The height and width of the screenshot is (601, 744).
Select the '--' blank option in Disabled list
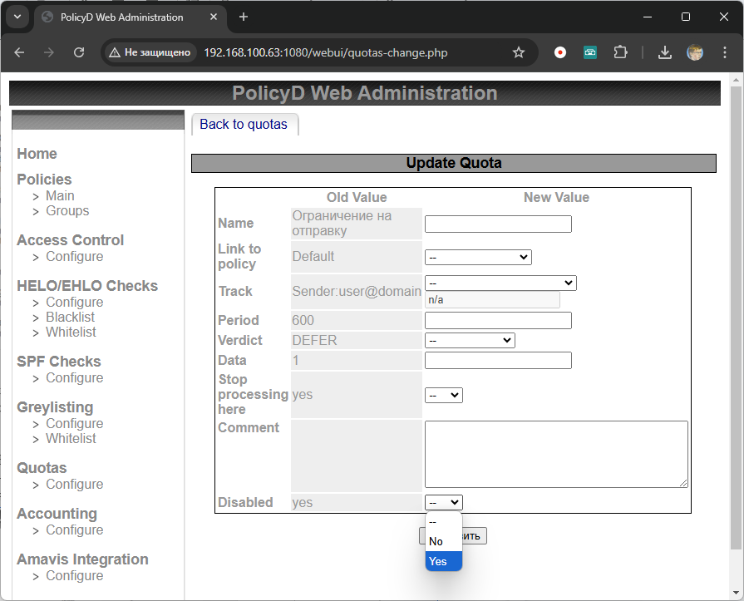pyautogui.click(x=444, y=522)
